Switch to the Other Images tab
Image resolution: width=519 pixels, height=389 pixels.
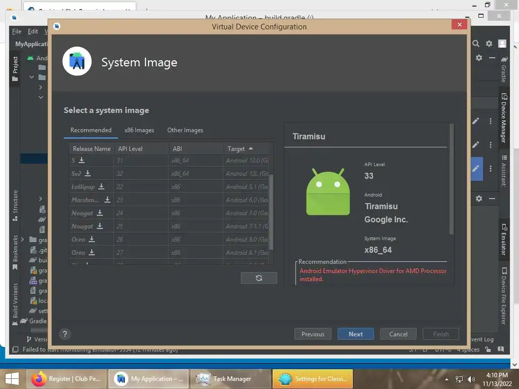[185, 130]
